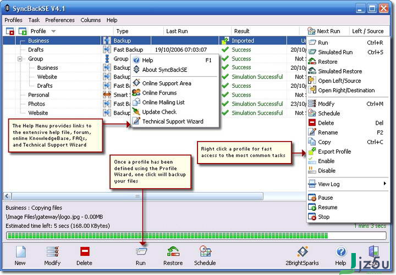Choose Run Ctrl+R in context menu
The height and width of the screenshot is (275, 396).
click(348, 43)
